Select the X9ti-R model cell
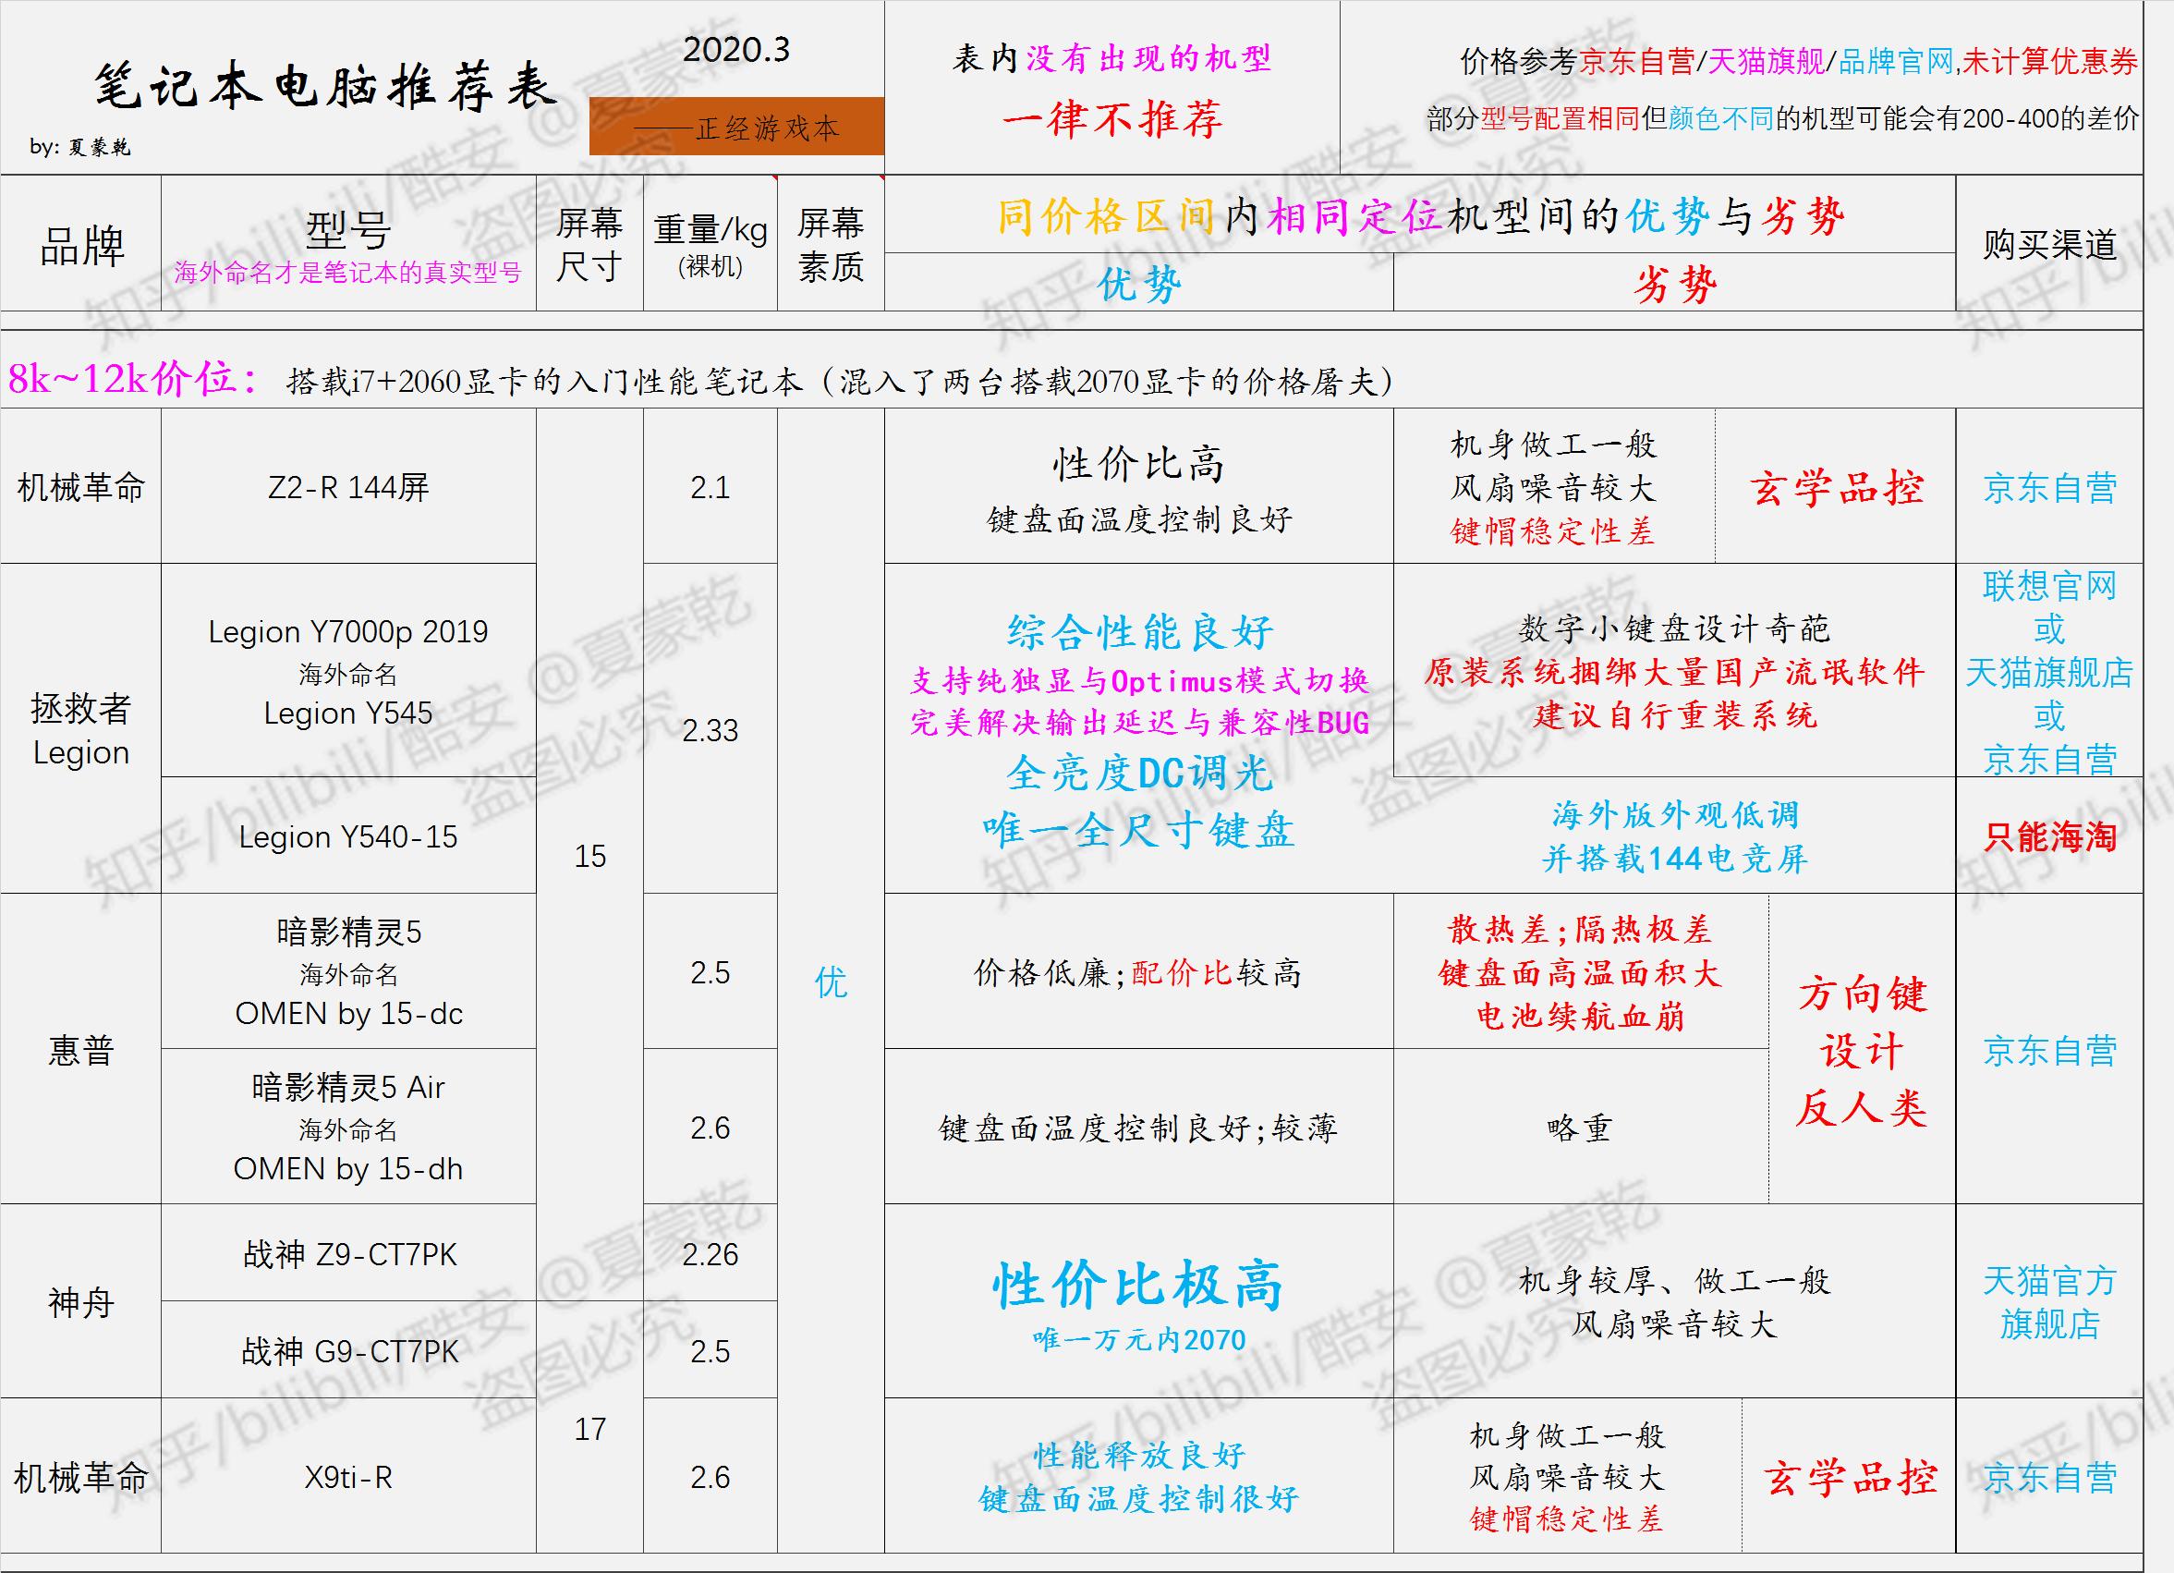Viewport: 2174px width, 1573px height. tap(348, 1479)
